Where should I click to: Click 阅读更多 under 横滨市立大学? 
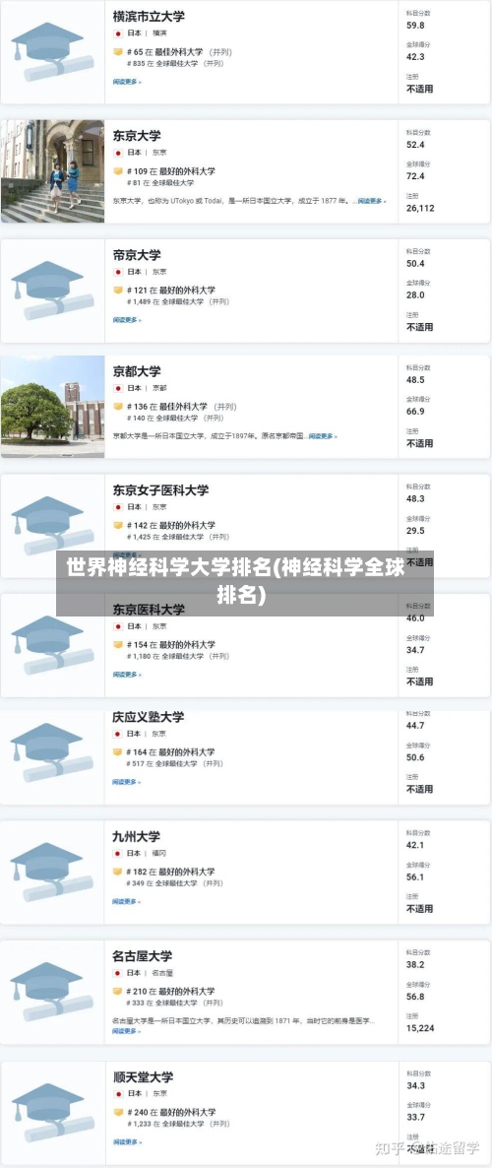127,81
